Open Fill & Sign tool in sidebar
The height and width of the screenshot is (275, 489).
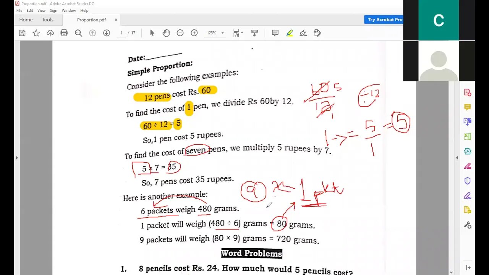coord(468,196)
